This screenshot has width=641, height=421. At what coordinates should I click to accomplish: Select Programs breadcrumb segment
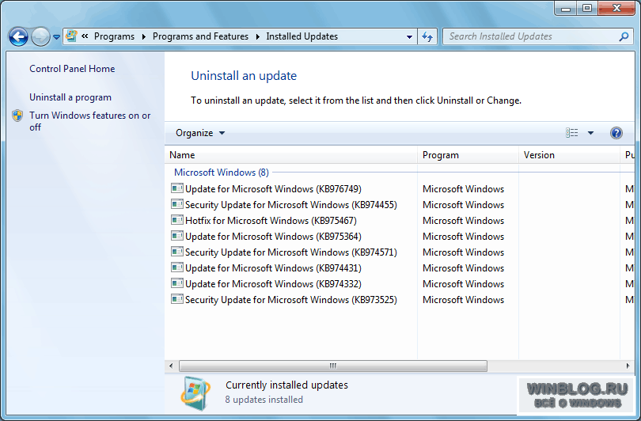(x=114, y=36)
